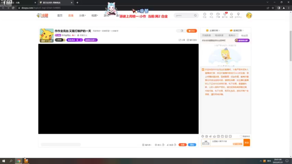
Task: Click the purple fan club button in sidebar
Action: pos(242,40)
